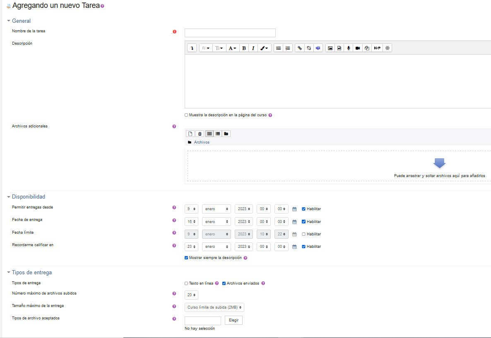Image resolution: width=491 pixels, height=338 pixels.
Task: Toggle bold formatting in description editor
Action: (x=244, y=48)
